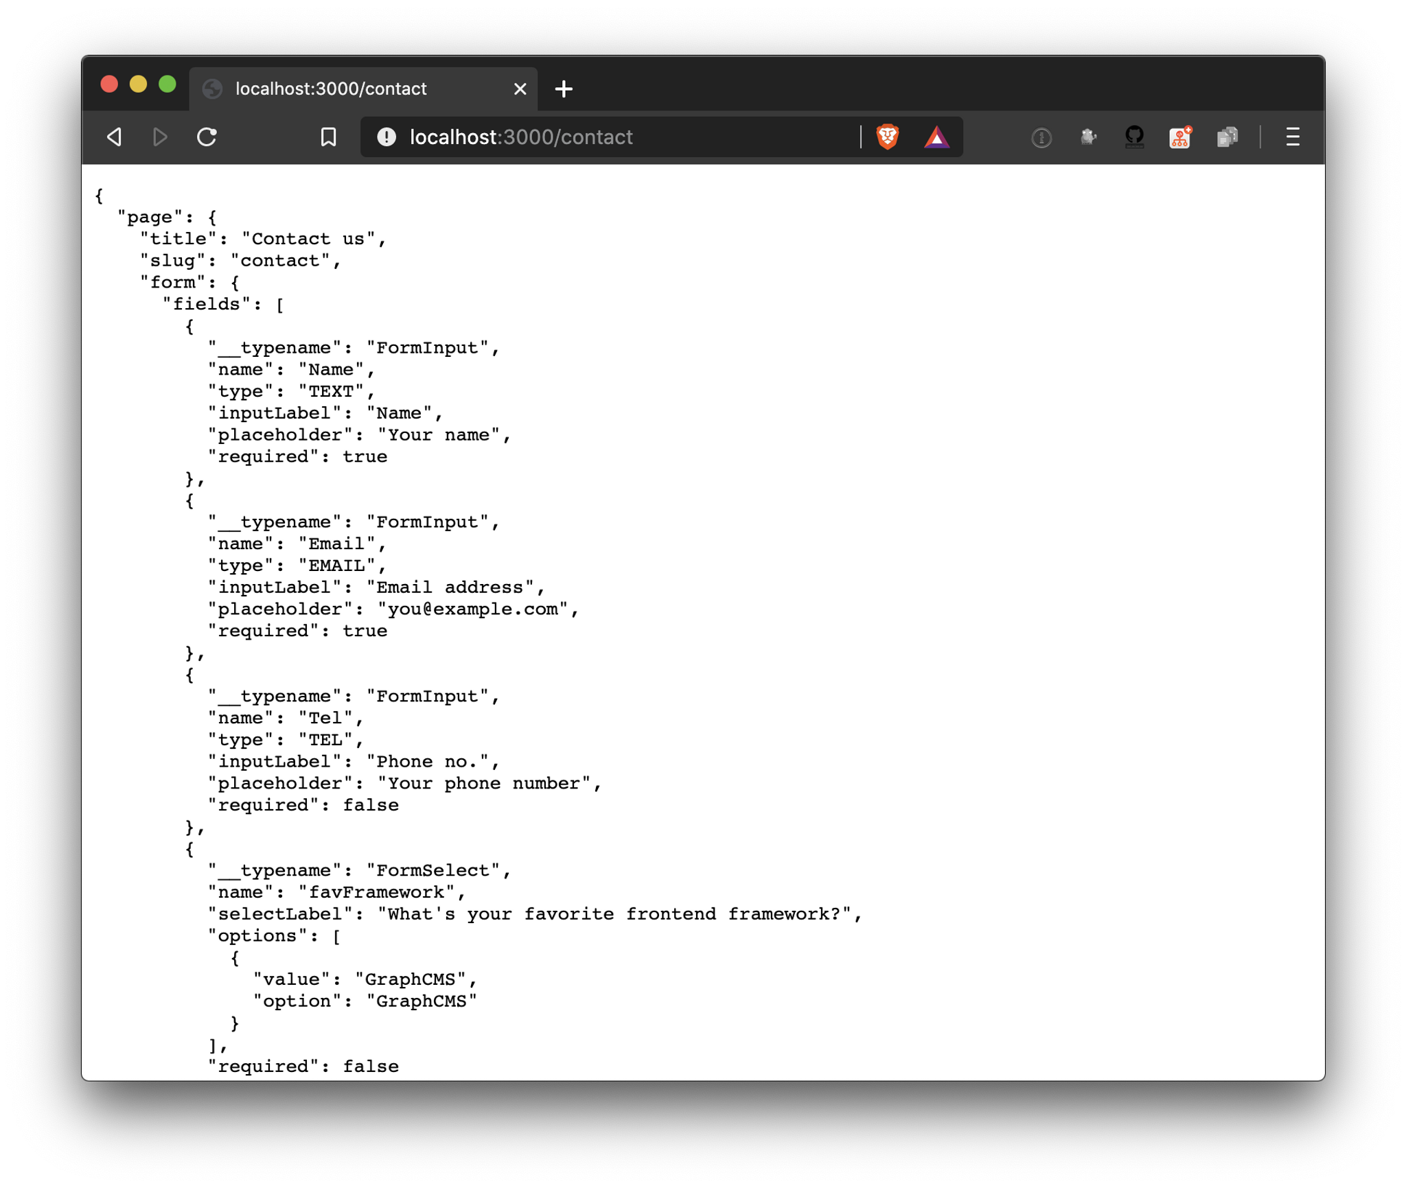Click the grayed-out forward navigation arrow
The image size is (1406, 1188).
point(160,137)
